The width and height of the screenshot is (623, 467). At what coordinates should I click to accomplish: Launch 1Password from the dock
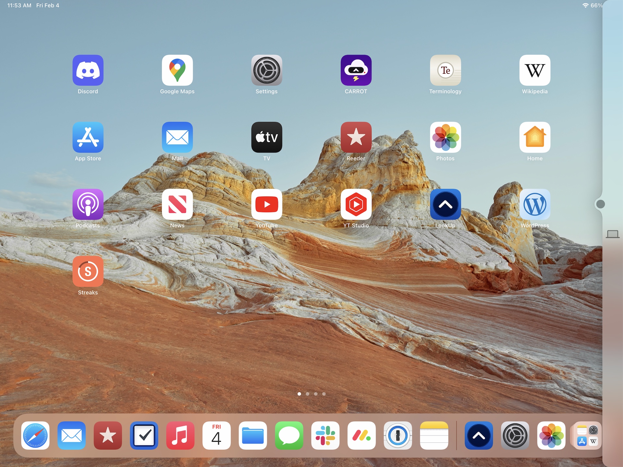398,436
